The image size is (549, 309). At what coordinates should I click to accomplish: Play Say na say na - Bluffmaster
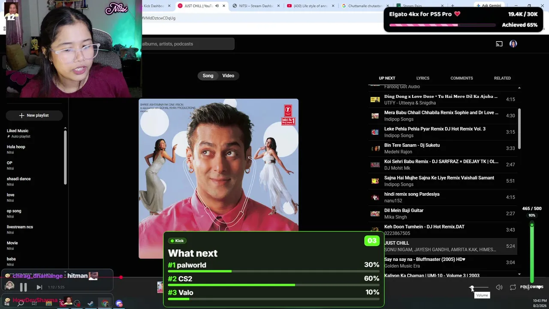point(443,263)
